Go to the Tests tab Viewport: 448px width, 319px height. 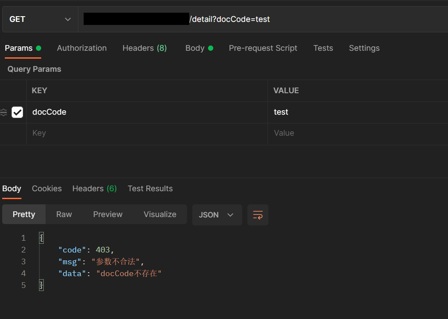(323, 48)
